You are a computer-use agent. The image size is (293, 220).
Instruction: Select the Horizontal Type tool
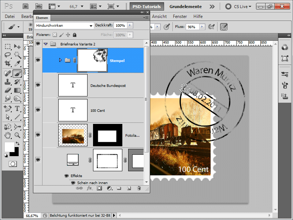[17, 108]
